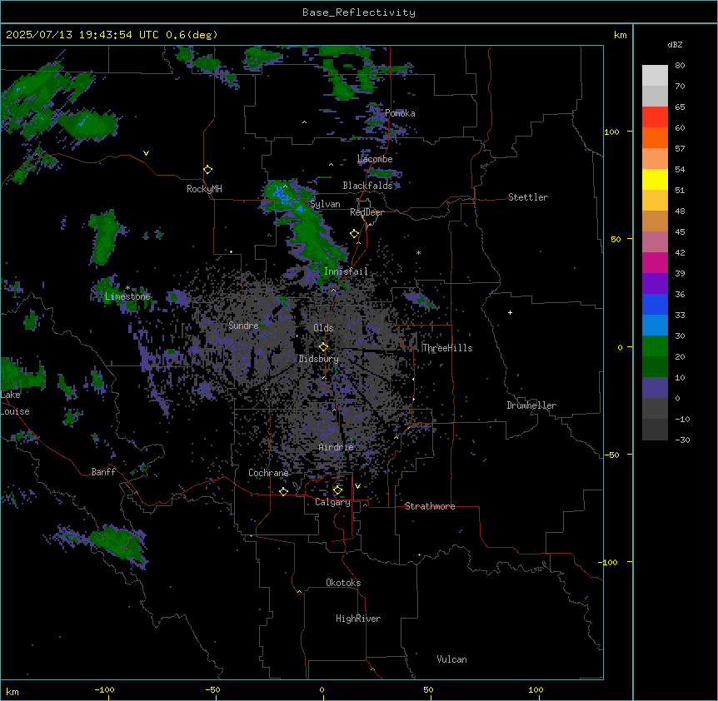This screenshot has height=701, width=718.
Task: Select the slate blue 10-0 dBZ legend swatch
Action: pos(655,388)
